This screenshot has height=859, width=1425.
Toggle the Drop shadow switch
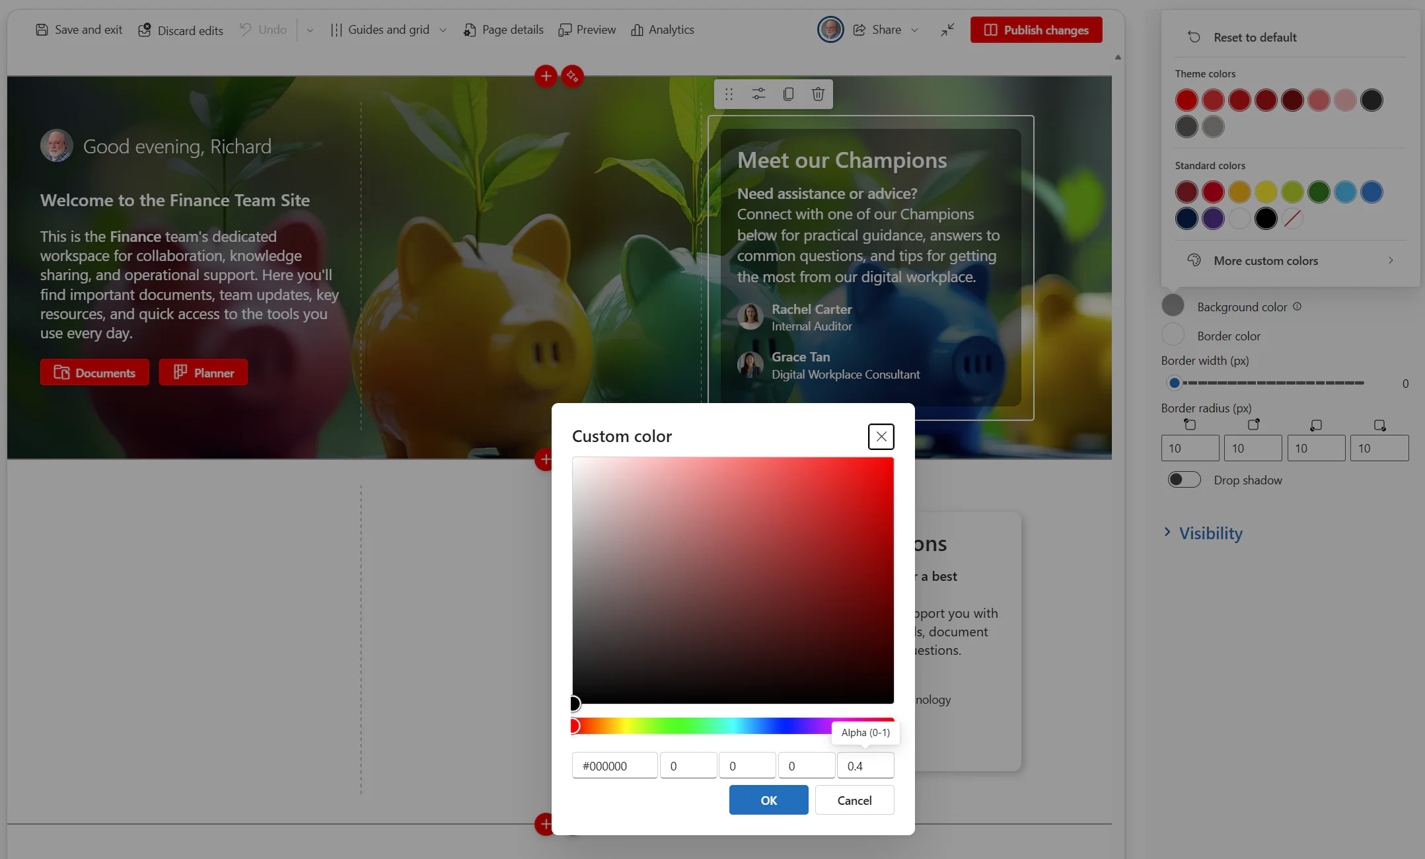click(x=1184, y=480)
